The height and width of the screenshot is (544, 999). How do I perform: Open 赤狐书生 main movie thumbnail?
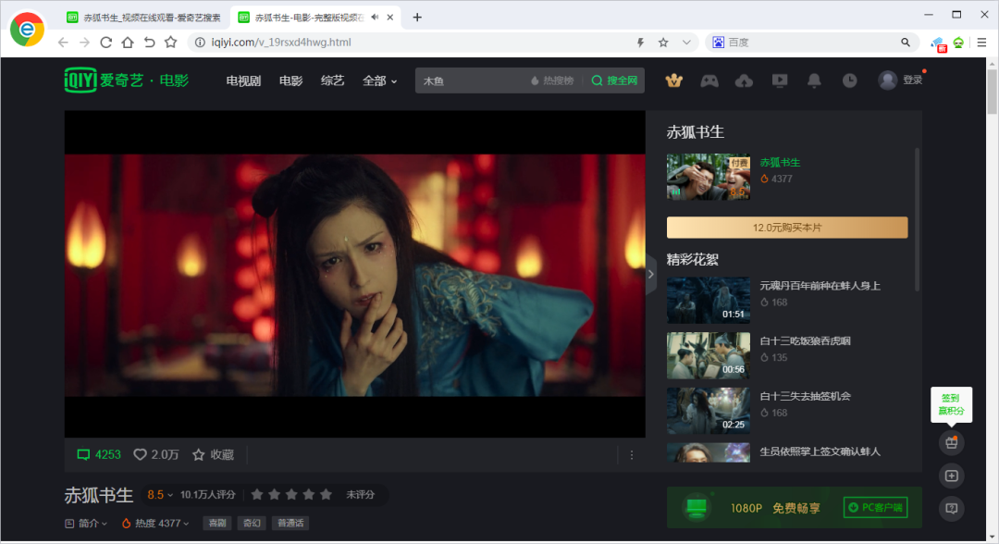point(708,177)
